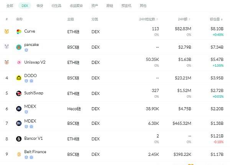Sort by 24H volume column header
Screen dimensions: 230x165
coord(184,19)
